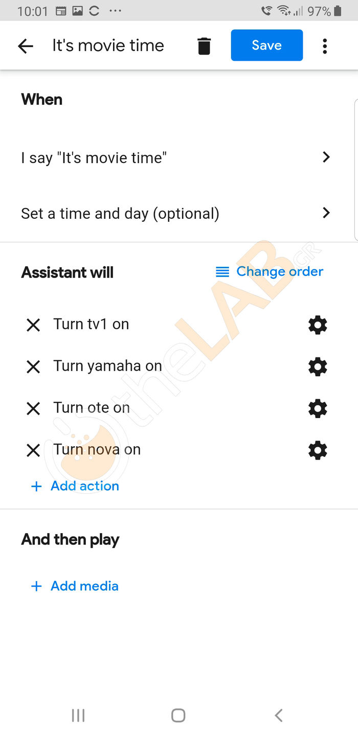Tap Add media link

tap(75, 586)
